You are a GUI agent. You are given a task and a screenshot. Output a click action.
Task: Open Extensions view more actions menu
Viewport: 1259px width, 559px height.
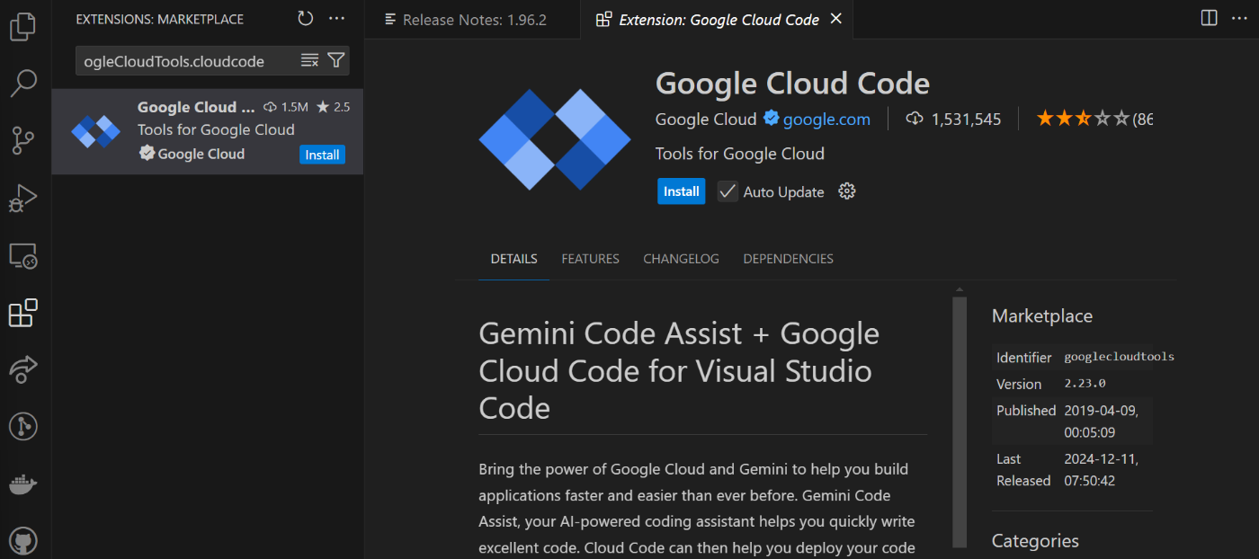(336, 18)
